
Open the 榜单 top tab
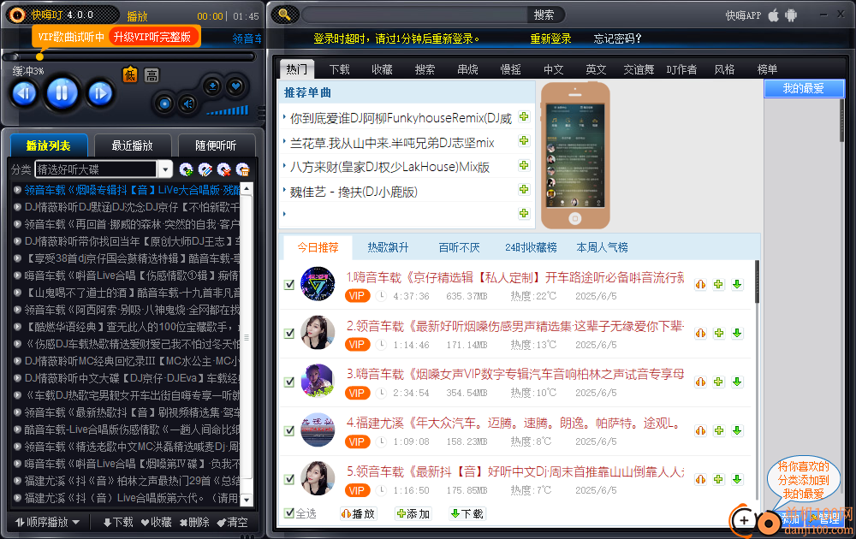click(x=767, y=69)
